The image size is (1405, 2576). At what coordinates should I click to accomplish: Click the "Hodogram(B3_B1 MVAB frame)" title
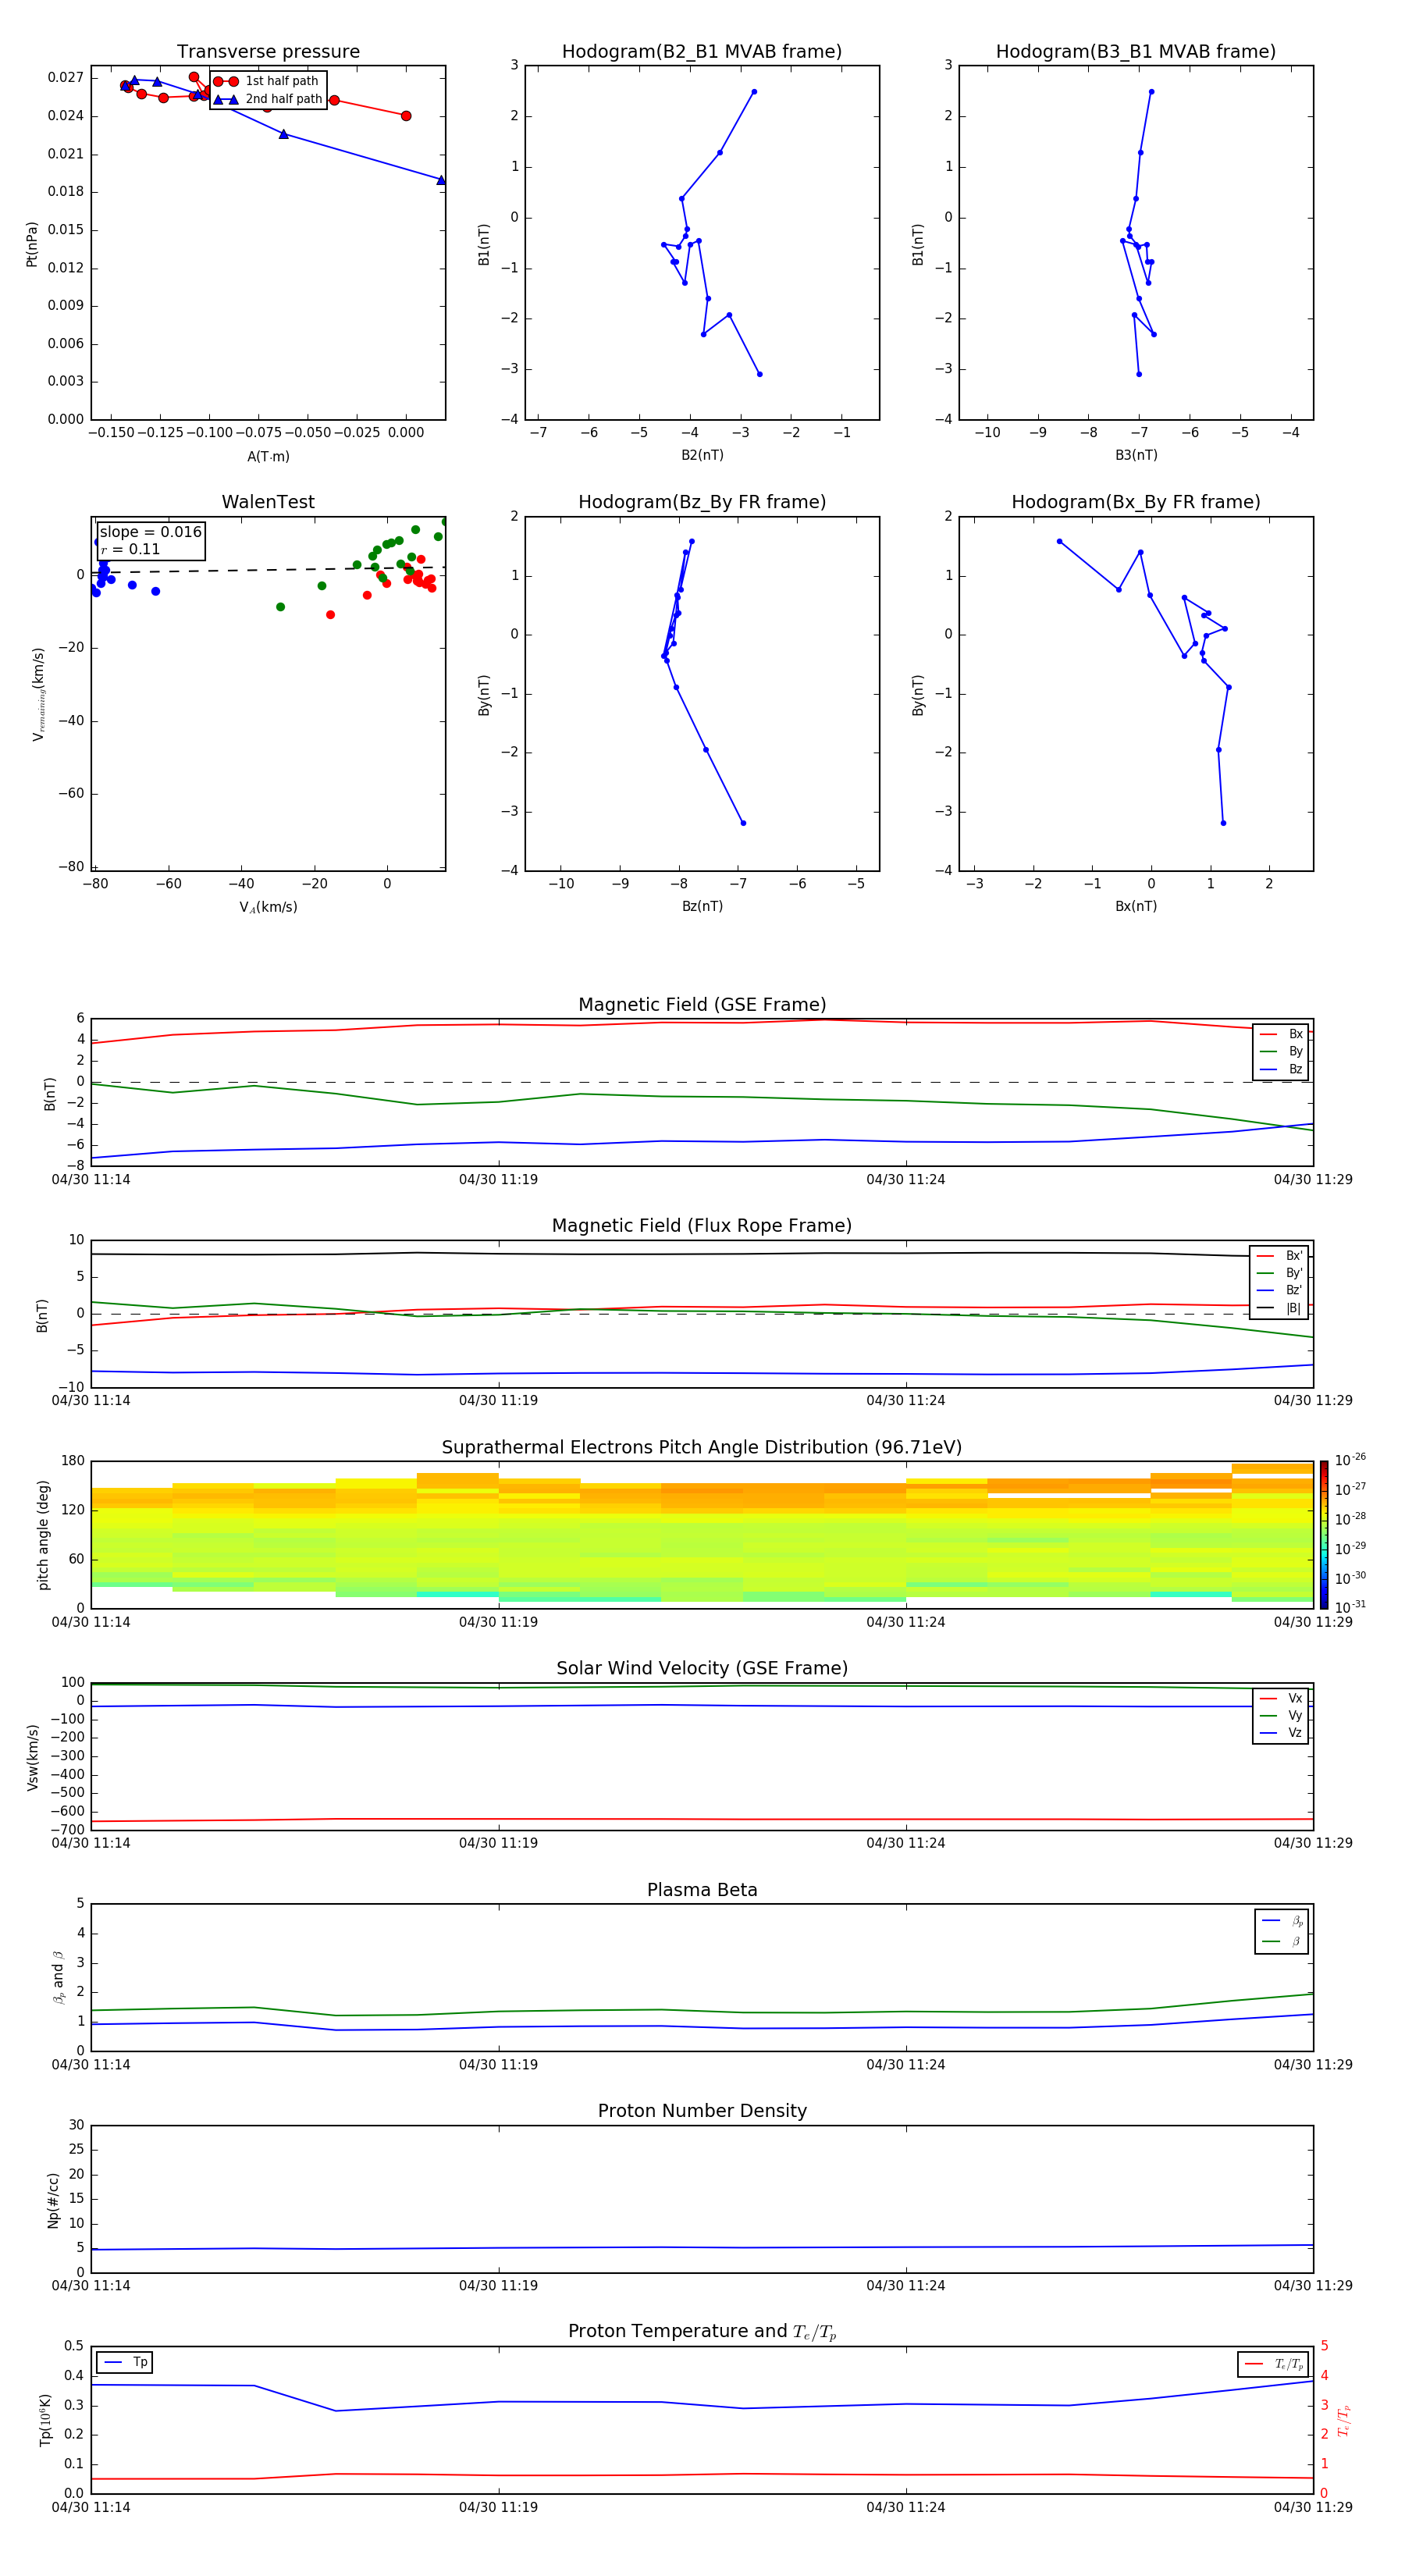(x=1136, y=52)
